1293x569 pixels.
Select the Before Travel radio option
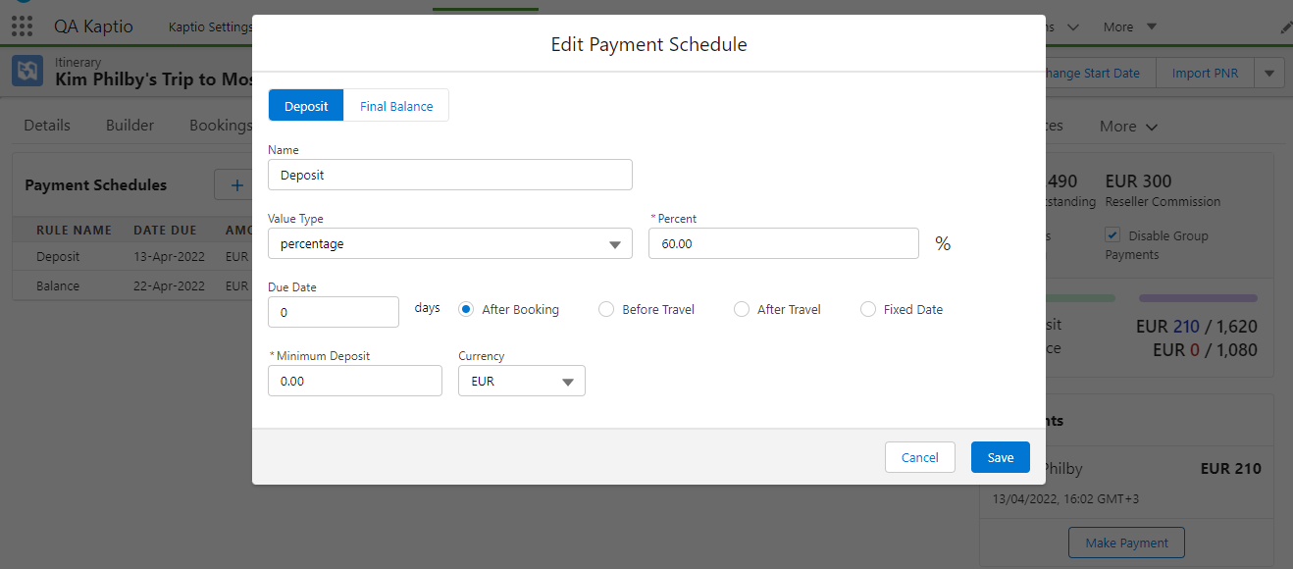pos(606,309)
